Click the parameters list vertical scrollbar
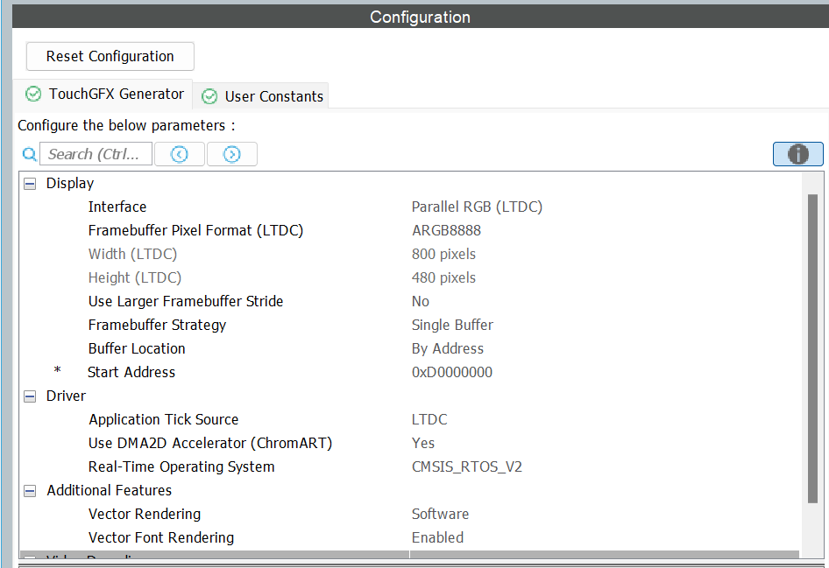Viewport: 829px width, 568px height. pos(811,350)
